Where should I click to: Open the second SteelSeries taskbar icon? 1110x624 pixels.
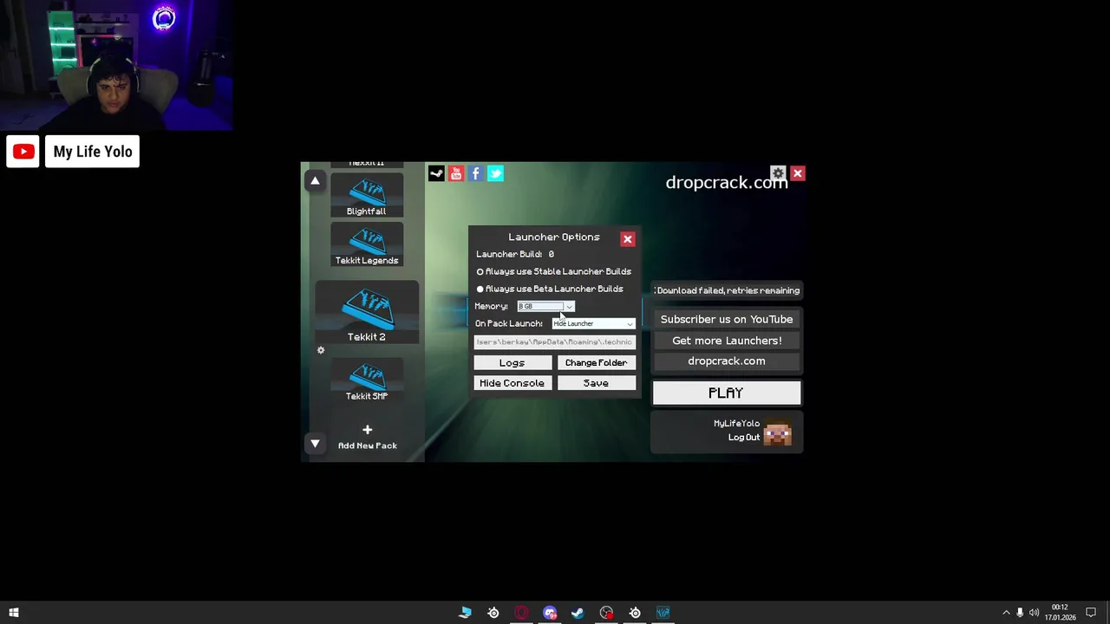635,613
